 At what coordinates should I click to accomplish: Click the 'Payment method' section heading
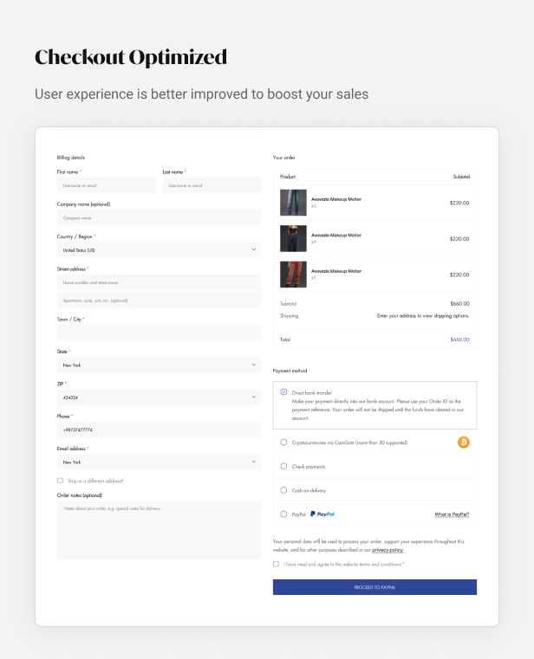(x=290, y=371)
